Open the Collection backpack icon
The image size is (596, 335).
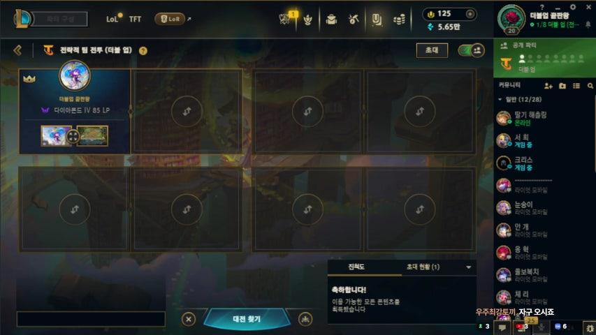331,20
